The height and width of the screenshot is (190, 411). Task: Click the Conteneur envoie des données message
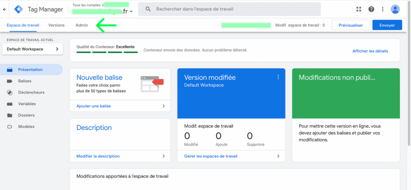pyautogui.click(x=195, y=50)
